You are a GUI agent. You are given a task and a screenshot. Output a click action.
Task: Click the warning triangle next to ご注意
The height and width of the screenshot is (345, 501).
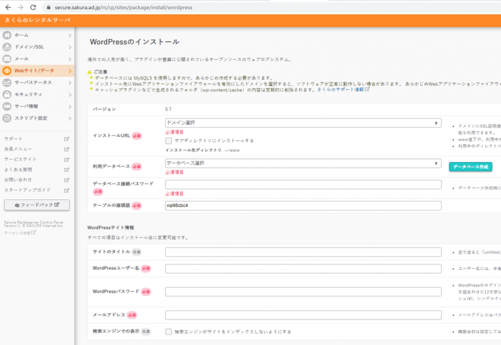(x=90, y=72)
